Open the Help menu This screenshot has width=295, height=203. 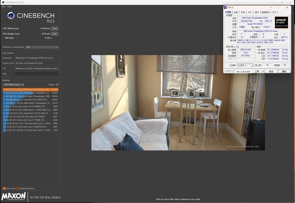[x=9, y=7]
